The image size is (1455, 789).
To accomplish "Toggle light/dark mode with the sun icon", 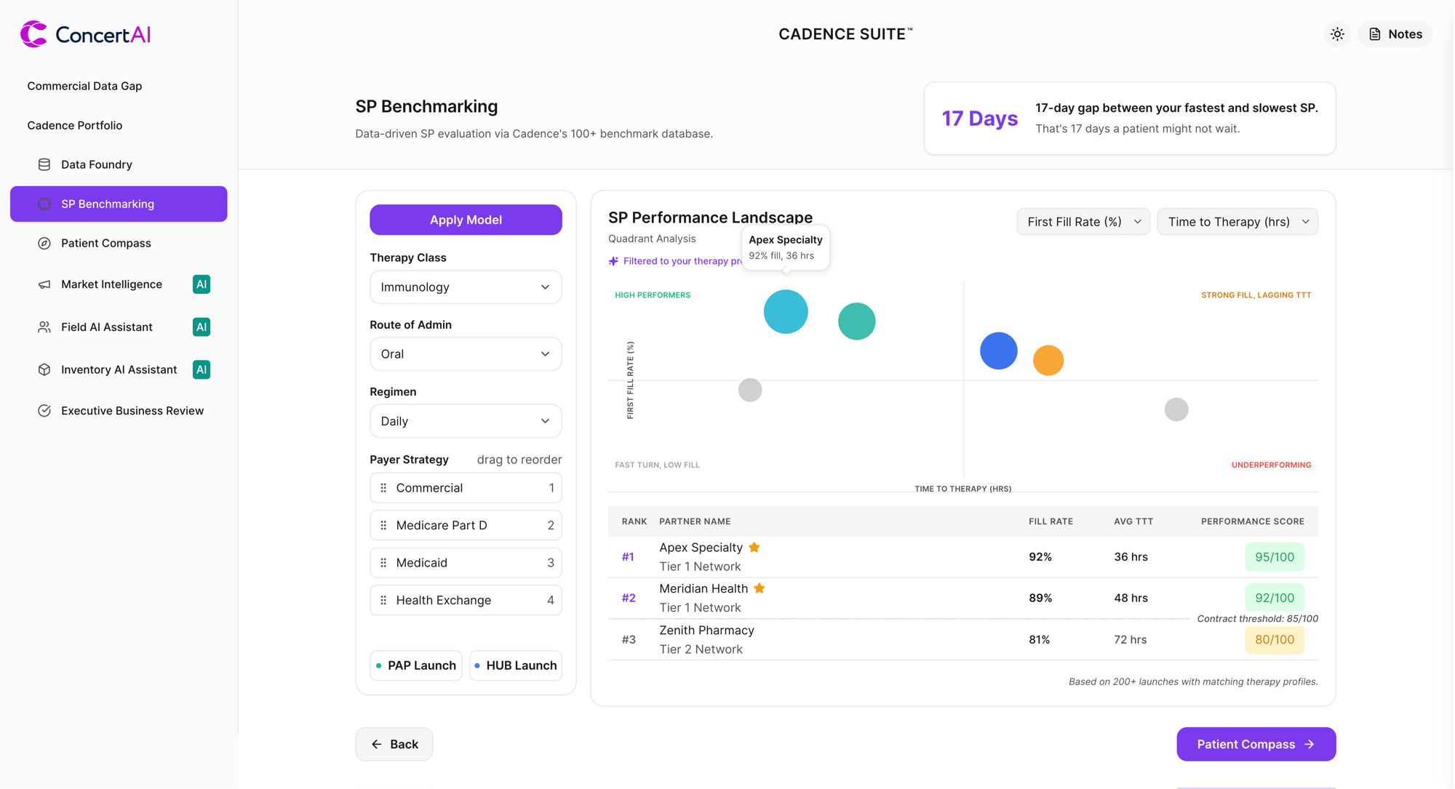I will pos(1337,33).
